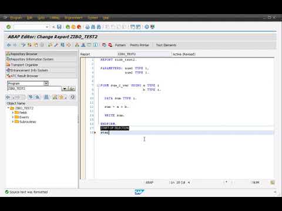The height and width of the screenshot is (211, 282).
Task: Open the Program object type dropdown
Action: tap(46, 83)
